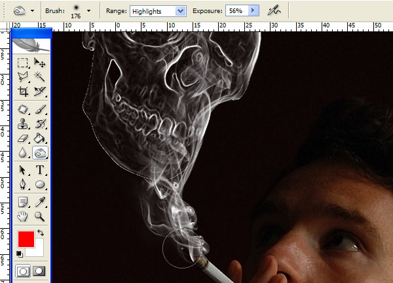The height and width of the screenshot is (283, 393).
Task: Open the Range dropdown showing Highlights
Action: 158,11
